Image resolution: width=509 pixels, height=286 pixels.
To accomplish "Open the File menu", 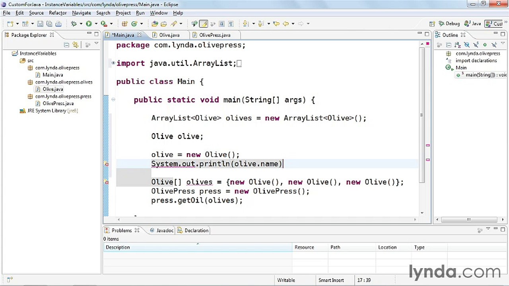I will pos(7,13).
